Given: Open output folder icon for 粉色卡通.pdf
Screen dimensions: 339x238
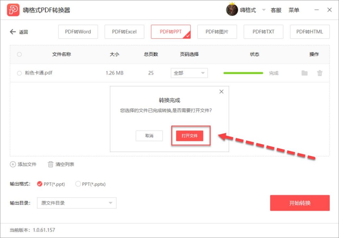Looking at the screenshot, I should click(x=305, y=73).
